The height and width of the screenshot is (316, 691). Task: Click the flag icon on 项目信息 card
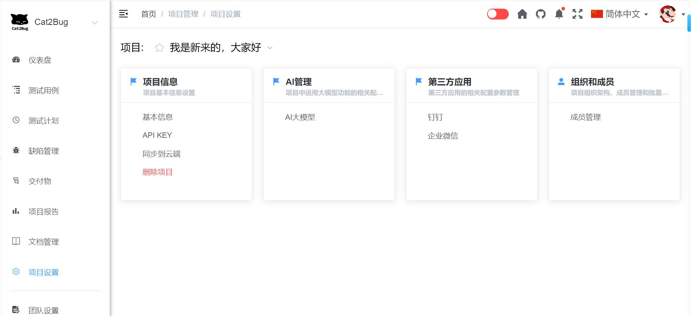134,82
